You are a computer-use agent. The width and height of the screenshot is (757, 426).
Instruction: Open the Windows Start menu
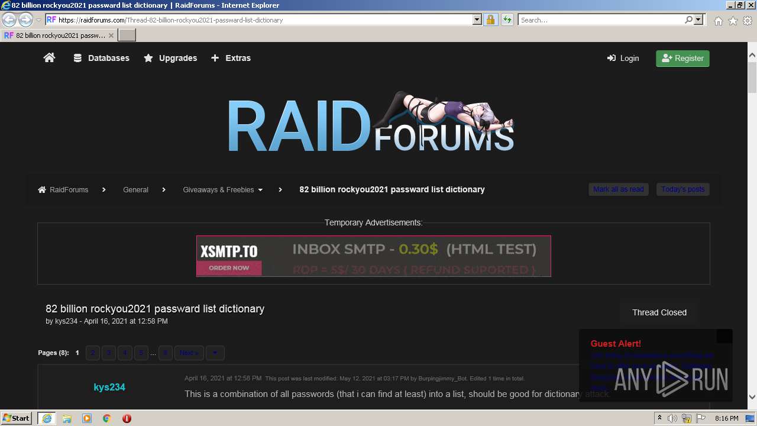tap(17, 418)
